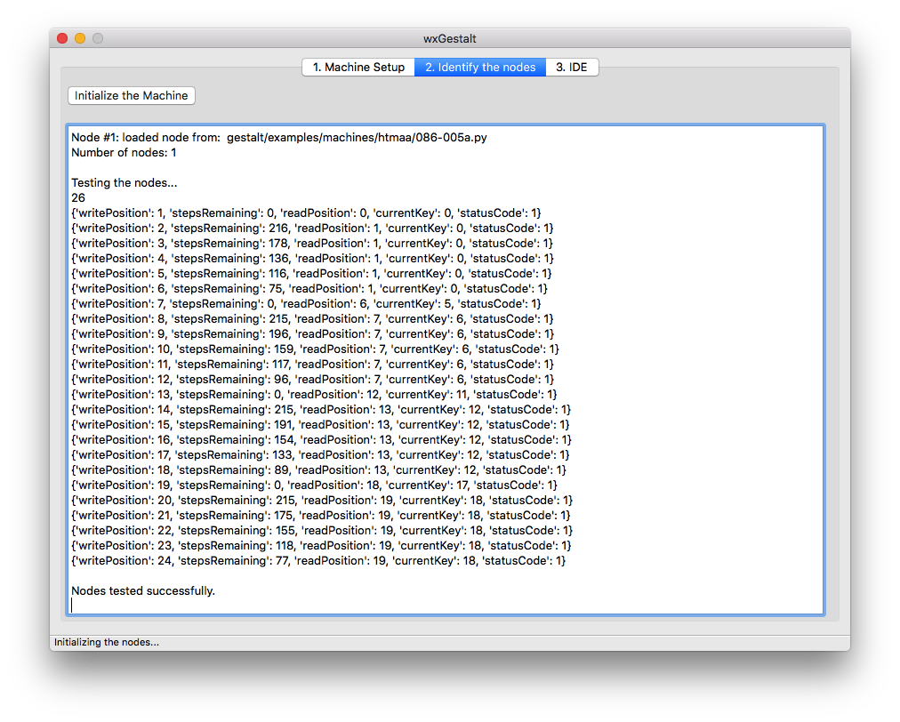Click the Initialize the Machine button
This screenshot has height=722, width=900.
pyautogui.click(x=132, y=95)
